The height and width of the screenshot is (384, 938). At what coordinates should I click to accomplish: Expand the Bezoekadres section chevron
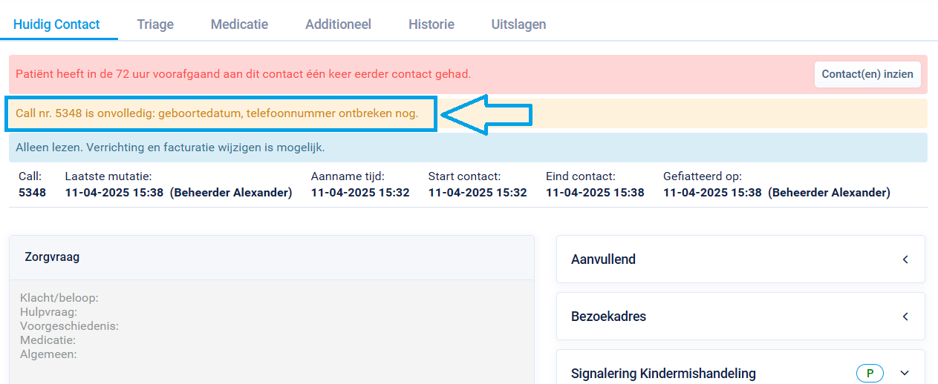(x=905, y=317)
